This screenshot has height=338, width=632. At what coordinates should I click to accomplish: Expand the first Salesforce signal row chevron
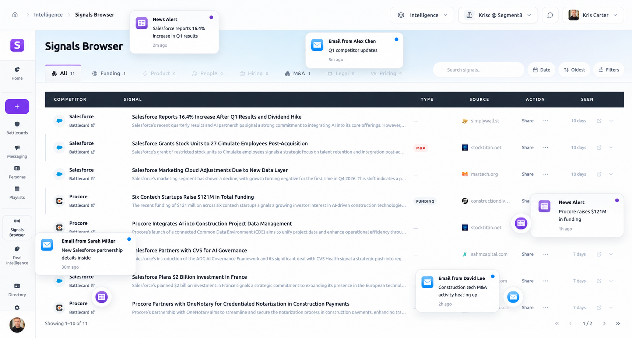point(611,121)
